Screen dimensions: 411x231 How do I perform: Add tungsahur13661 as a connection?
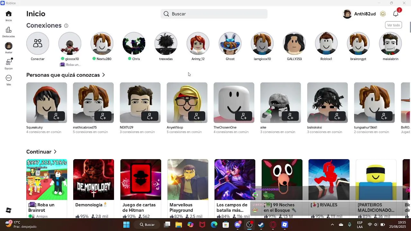click(x=384, y=116)
